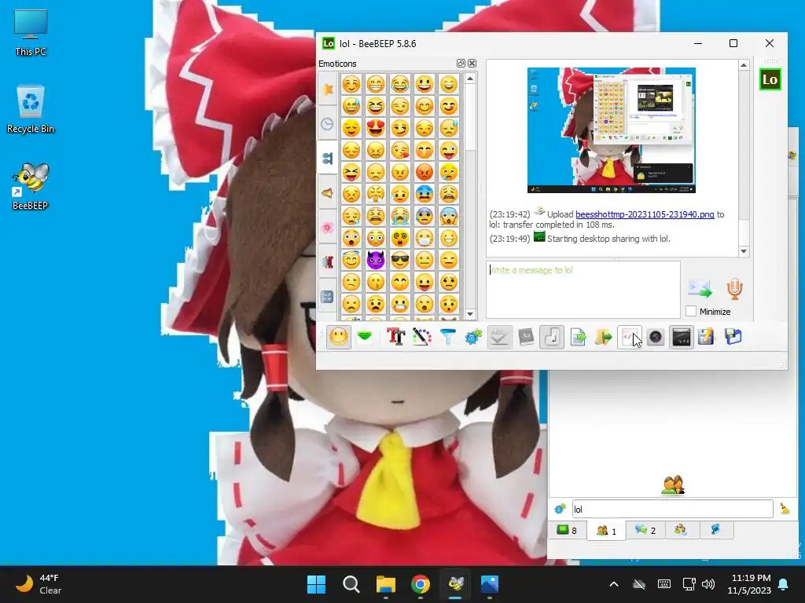Click into the Write a message field

pyautogui.click(x=583, y=290)
